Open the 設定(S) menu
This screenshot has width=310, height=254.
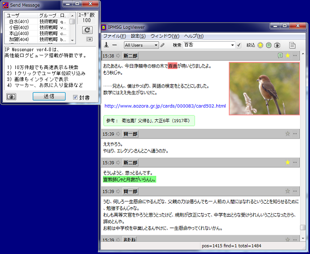138,36
